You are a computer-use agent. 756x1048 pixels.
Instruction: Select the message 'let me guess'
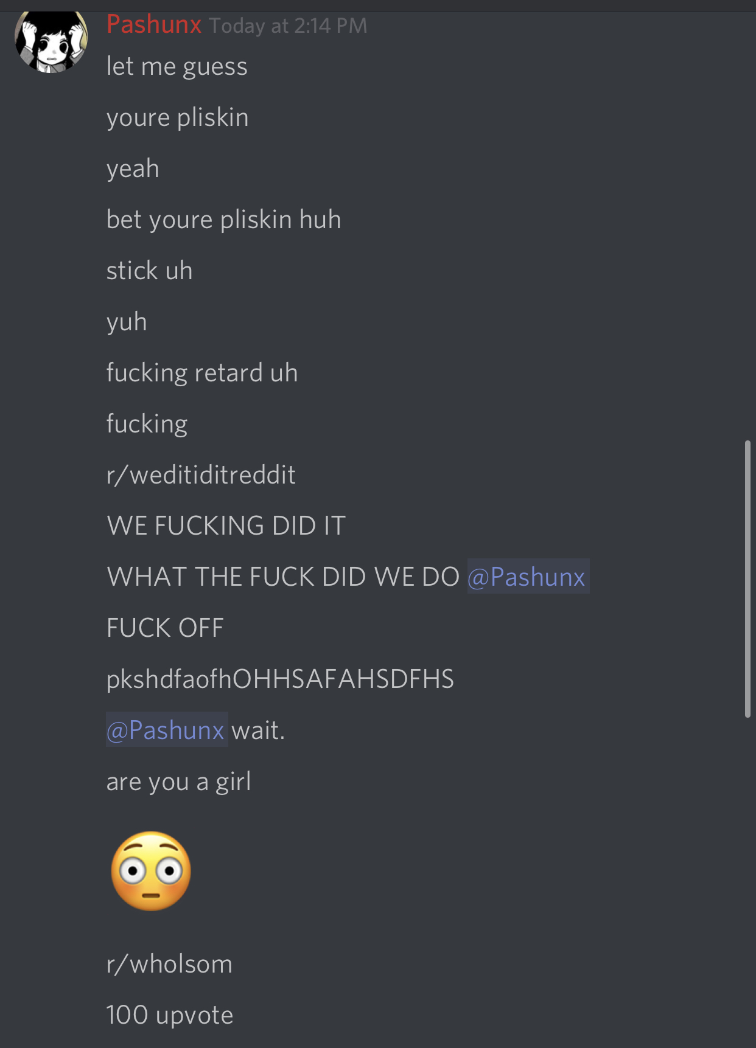(x=177, y=66)
